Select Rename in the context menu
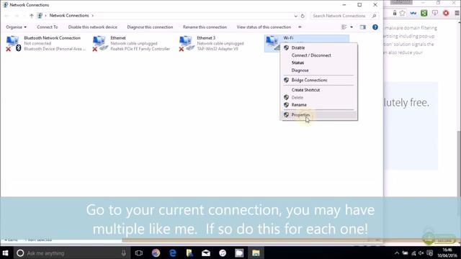The image size is (461, 259). [x=299, y=105]
